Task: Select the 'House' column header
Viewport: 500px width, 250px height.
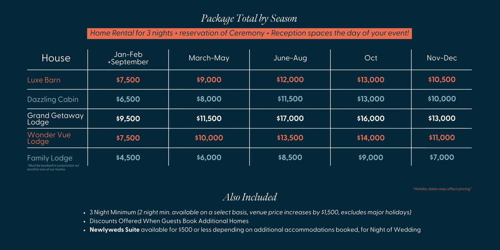Action: (56, 58)
